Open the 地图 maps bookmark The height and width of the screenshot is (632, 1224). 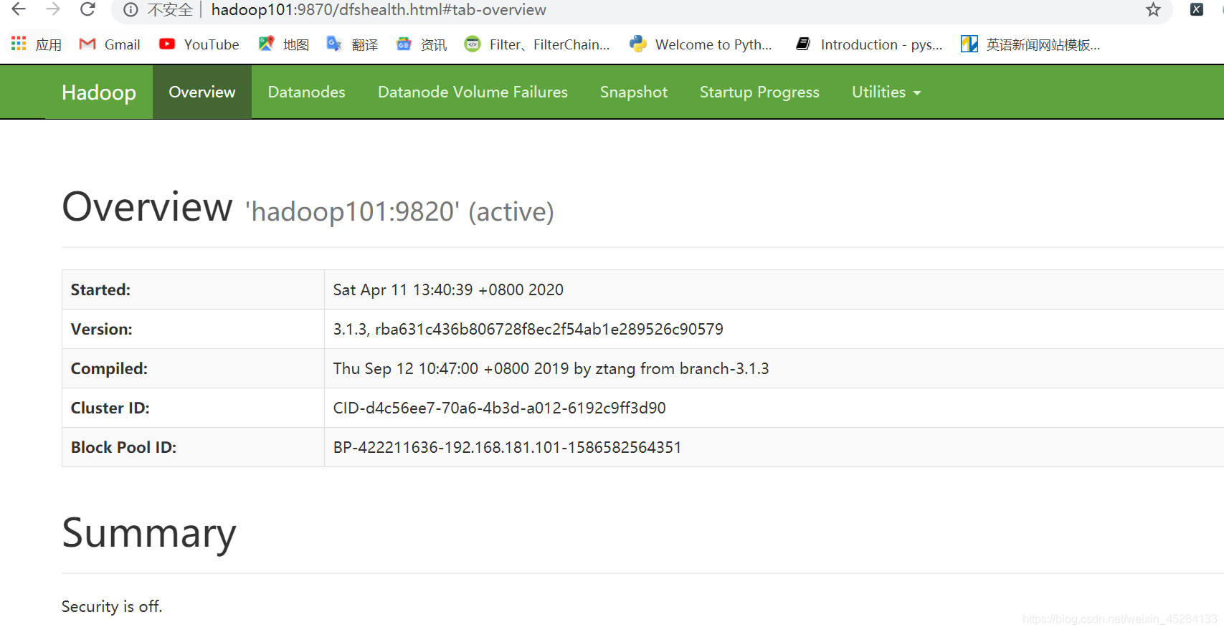pos(284,44)
